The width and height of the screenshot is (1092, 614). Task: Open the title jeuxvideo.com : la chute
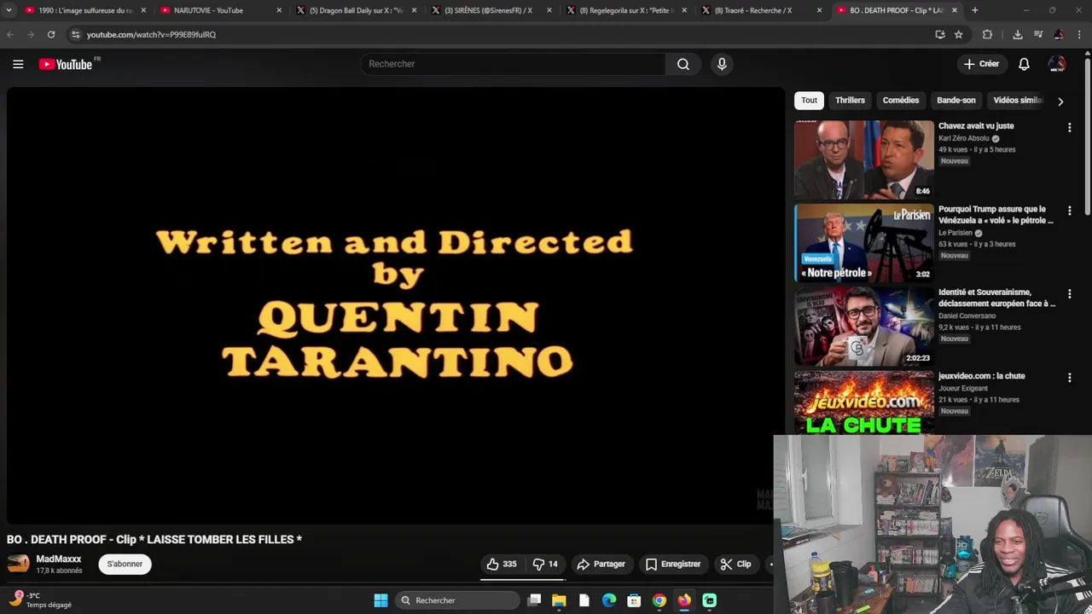coord(981,376)
